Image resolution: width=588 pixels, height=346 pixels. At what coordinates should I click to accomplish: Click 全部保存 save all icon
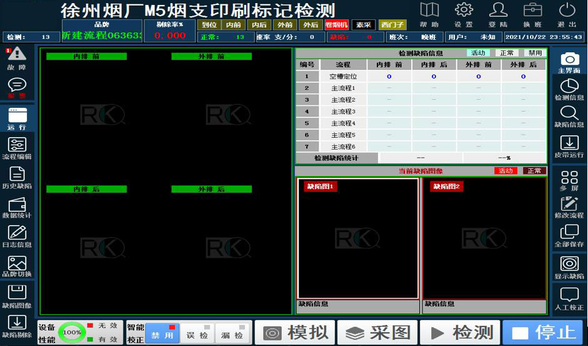pos(569,235)
